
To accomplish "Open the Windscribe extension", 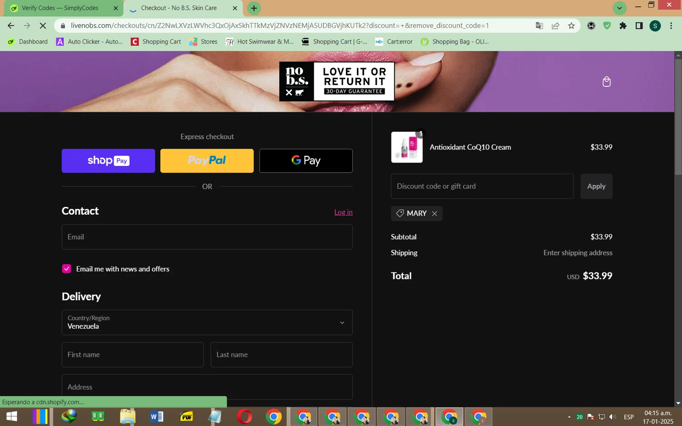I will pos(591,26).
